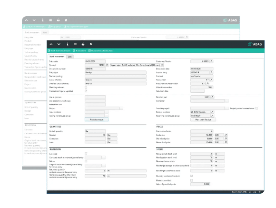Click the home icon in the background window

pos(66,20)
